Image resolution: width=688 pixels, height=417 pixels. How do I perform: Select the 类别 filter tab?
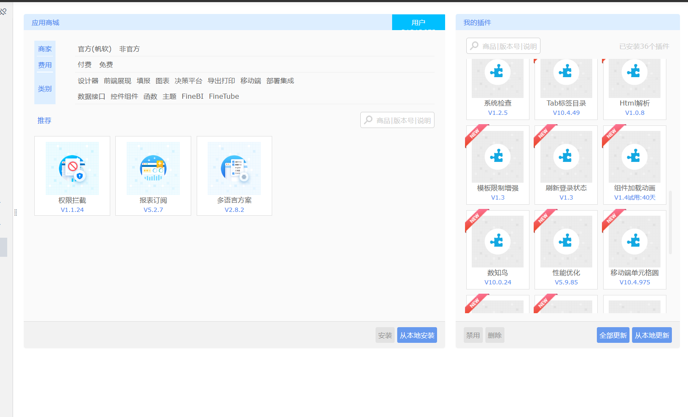pos(45,89)
